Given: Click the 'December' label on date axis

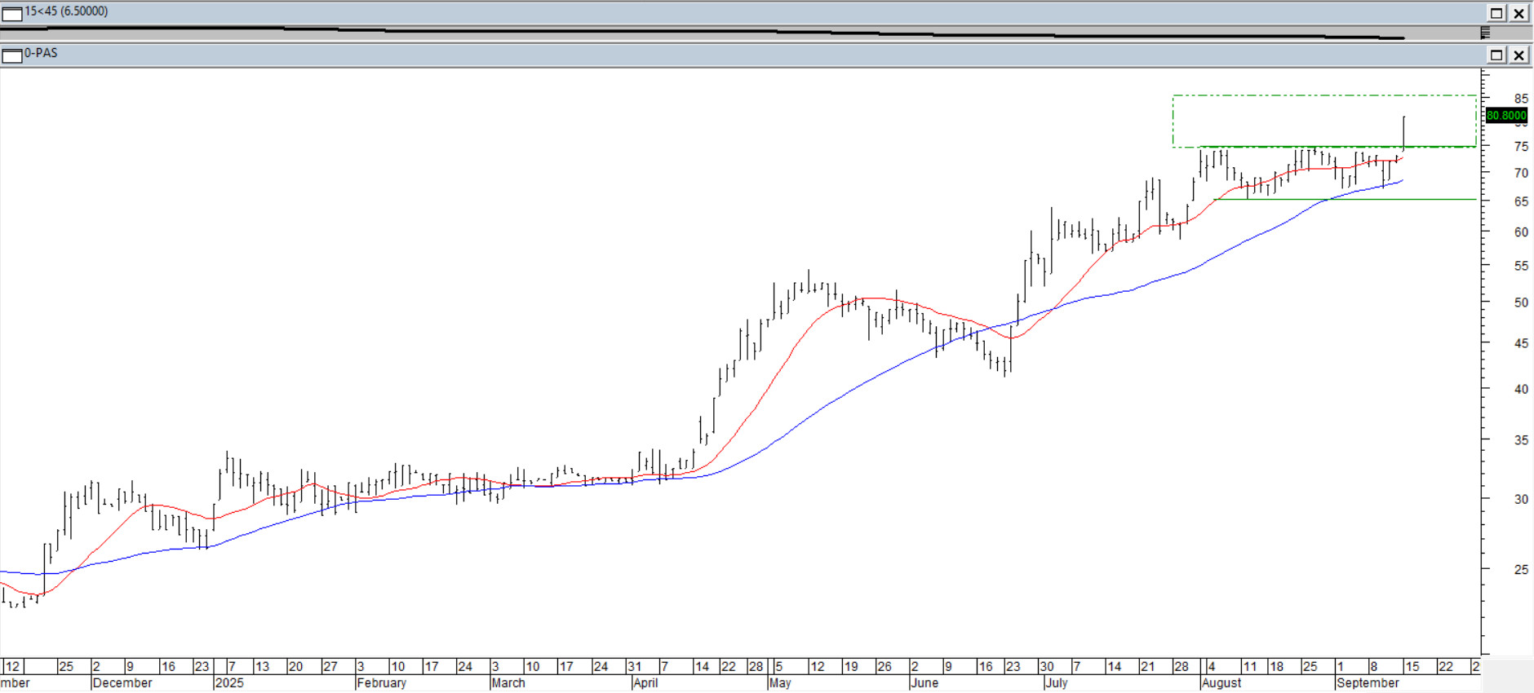Looking at the screenshot, I should tap(122, 683).
